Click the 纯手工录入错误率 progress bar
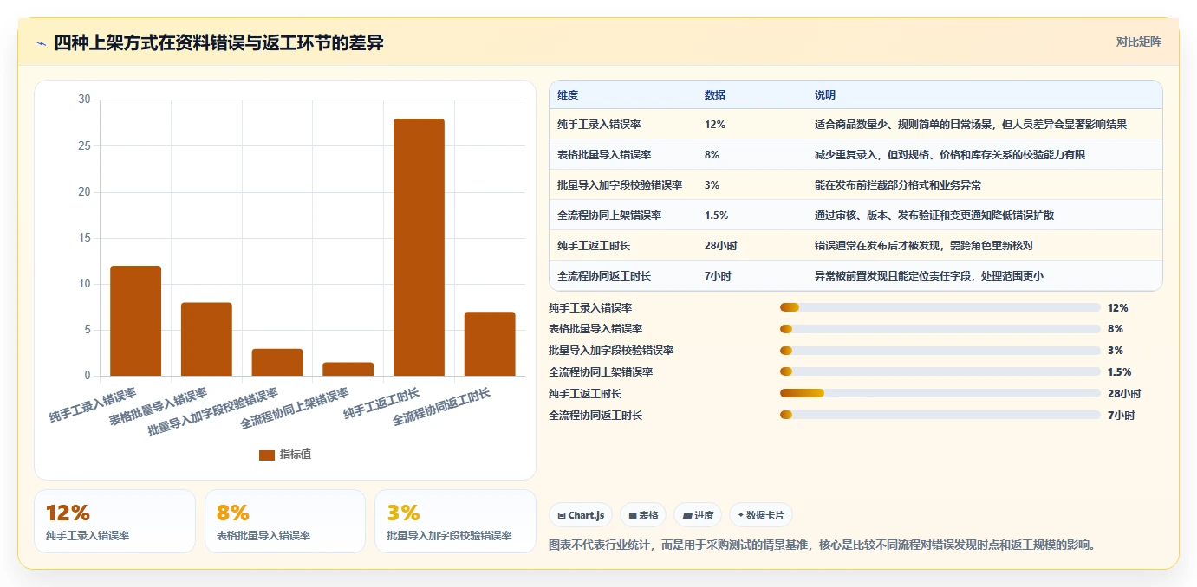Viewport: 1197px width, 587px height. (940, 307)
